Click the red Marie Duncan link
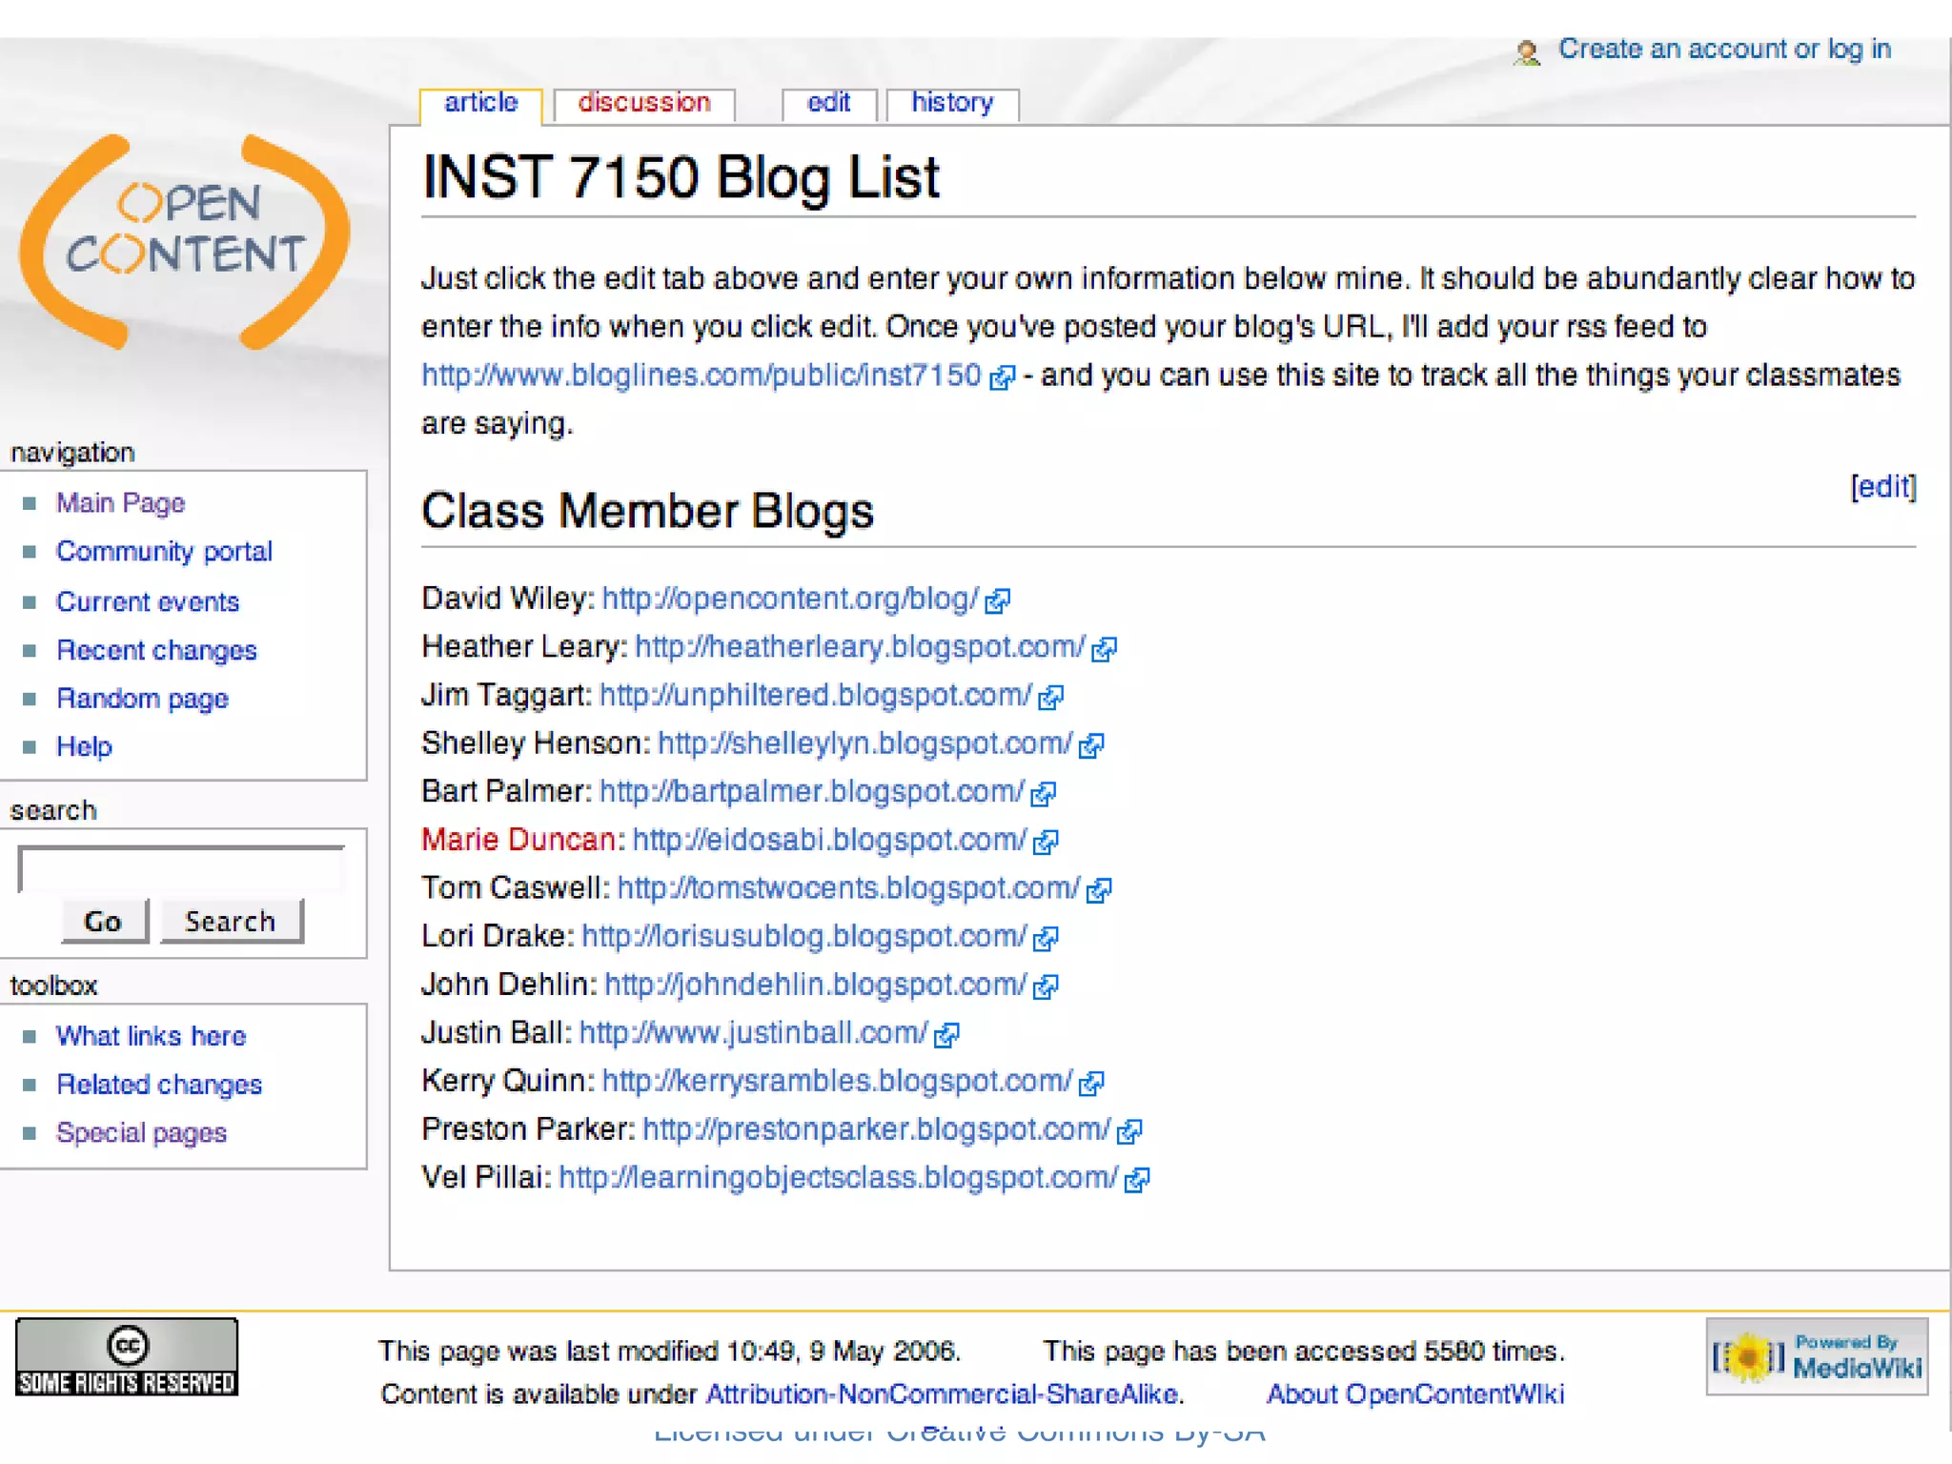Image resolution: width=1952 pixels, height=1464 pixels. click(x=518, y=840)
